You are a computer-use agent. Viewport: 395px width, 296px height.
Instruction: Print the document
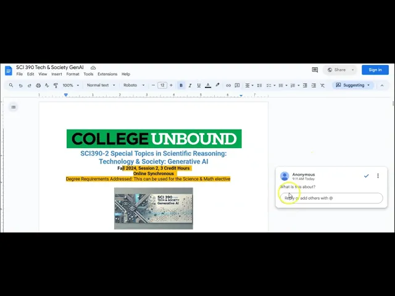point(38,86)
